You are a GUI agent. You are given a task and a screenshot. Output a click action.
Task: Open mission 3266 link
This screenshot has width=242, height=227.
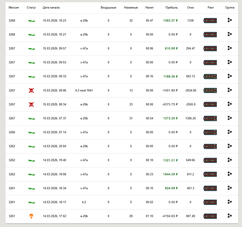point(12,132)
